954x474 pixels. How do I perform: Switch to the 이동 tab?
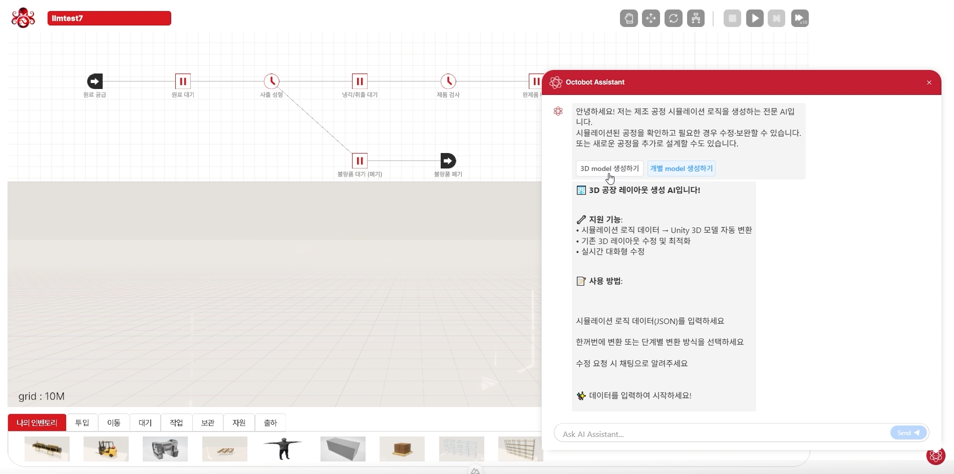click(114, 422)
